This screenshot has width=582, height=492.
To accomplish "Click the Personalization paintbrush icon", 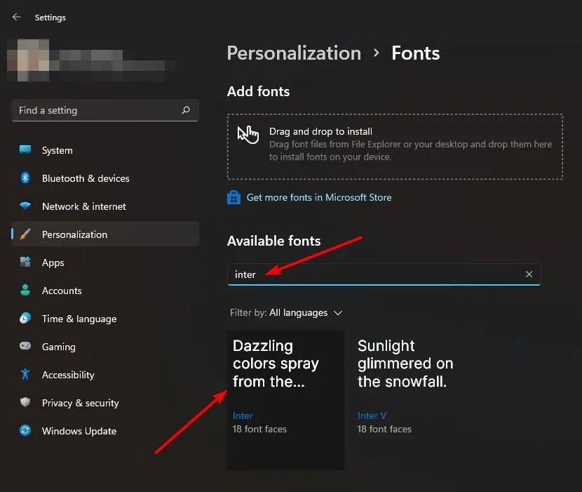I will pos(25,234).
